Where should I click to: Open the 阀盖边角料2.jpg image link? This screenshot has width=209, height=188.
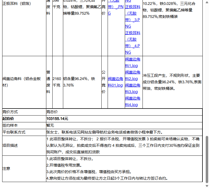click(132, 75)
